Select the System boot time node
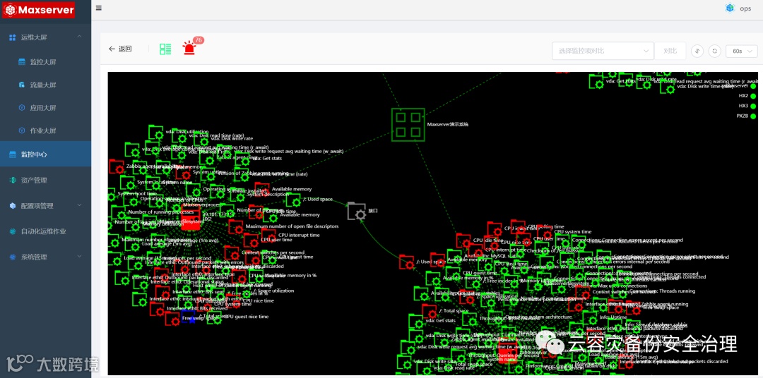 [110, 195]
